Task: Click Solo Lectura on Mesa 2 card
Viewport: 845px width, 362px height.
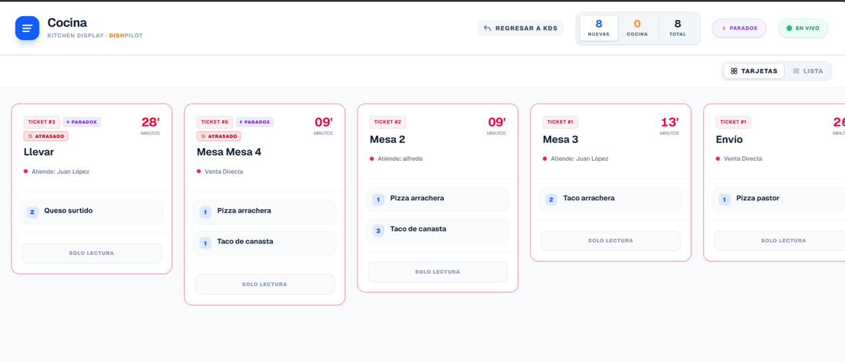Action: click(x=438, y=271)
